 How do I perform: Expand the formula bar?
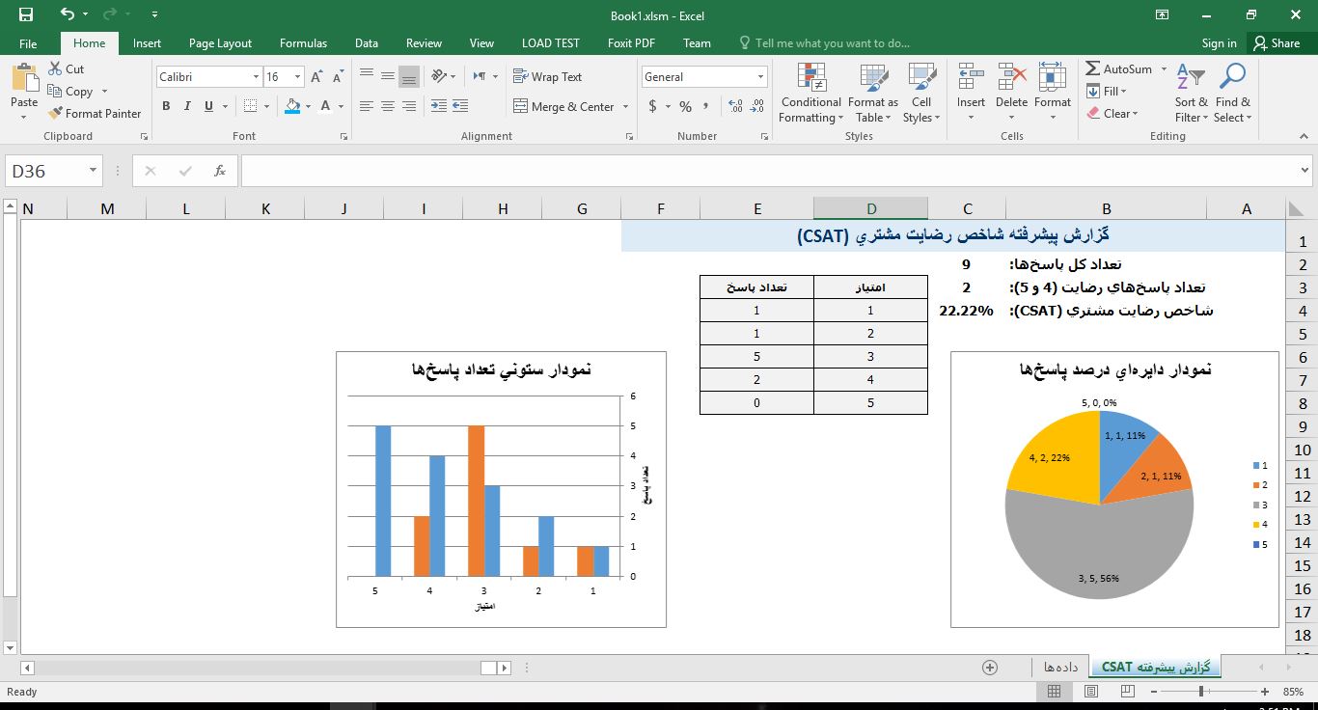coord(1305,171)
